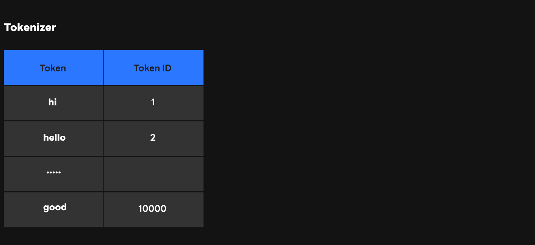Click the word 'good' in last row

coord(55,208)
